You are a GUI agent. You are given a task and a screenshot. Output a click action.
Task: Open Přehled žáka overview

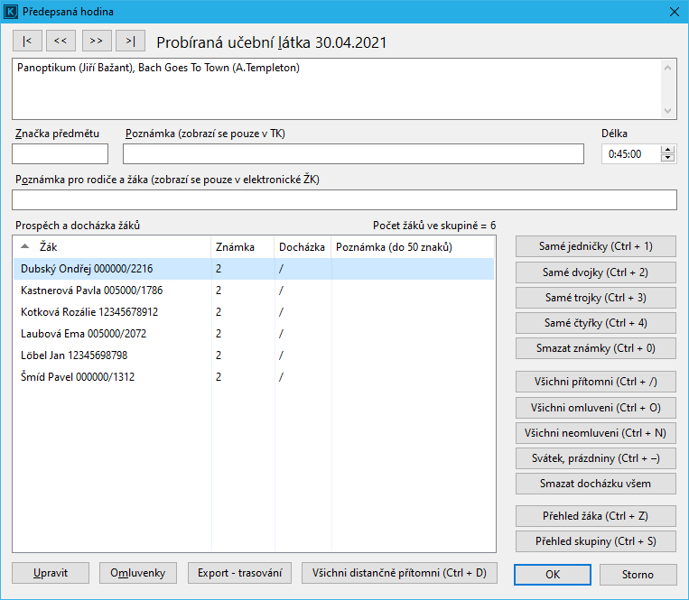(595, 517)
